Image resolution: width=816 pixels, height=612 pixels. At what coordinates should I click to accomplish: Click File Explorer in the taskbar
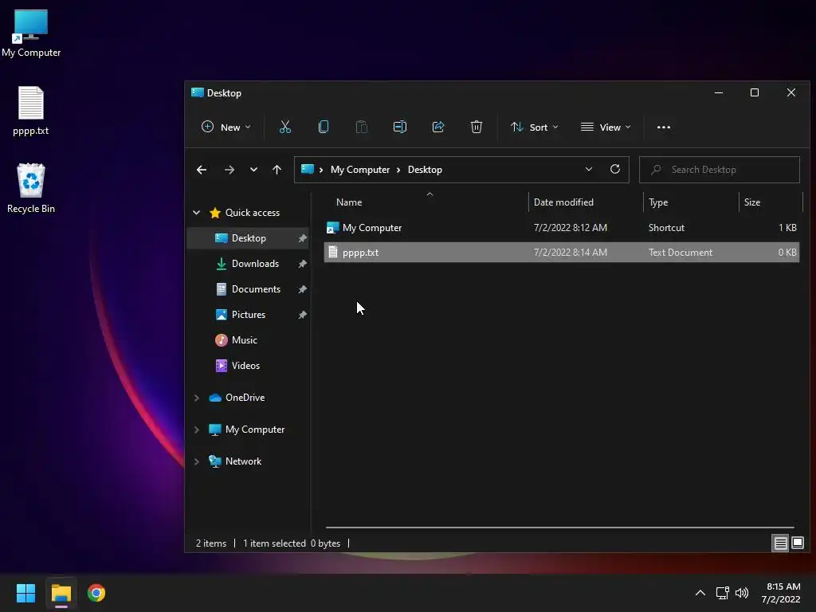click(61, 593)
